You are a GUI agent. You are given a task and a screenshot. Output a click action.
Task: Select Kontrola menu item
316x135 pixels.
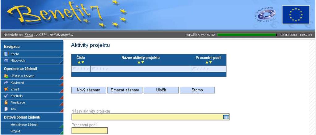pyautogui.click(x=32, y=96)
